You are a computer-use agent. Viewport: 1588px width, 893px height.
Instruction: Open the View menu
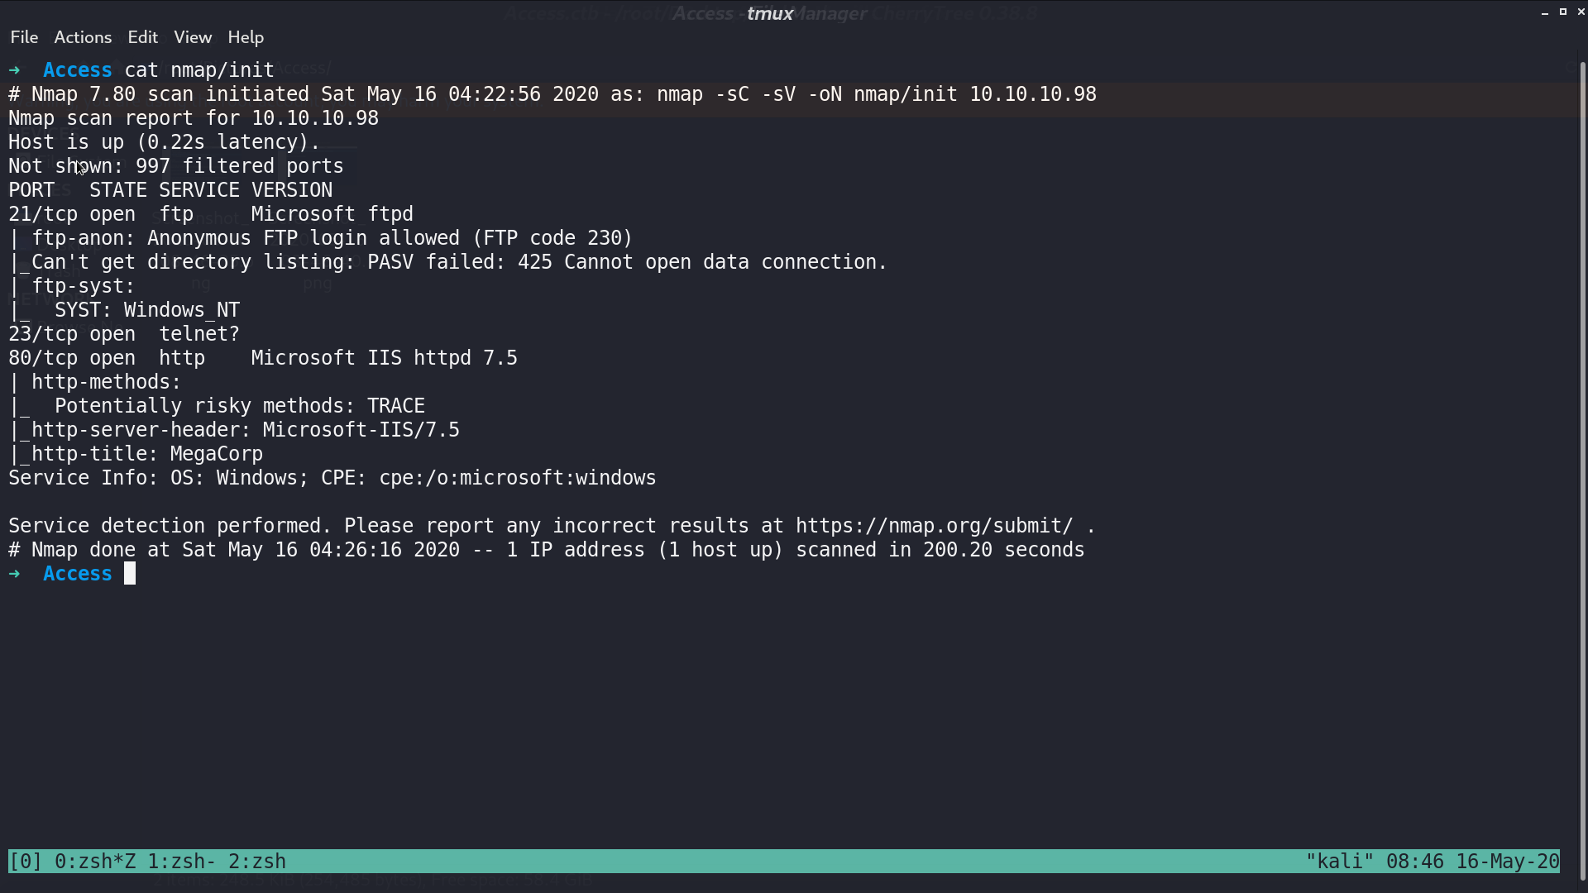(193, 37)
